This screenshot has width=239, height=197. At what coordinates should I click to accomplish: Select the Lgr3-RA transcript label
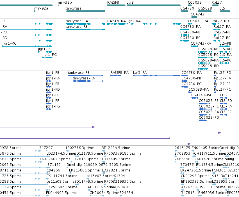click(133, 21)
